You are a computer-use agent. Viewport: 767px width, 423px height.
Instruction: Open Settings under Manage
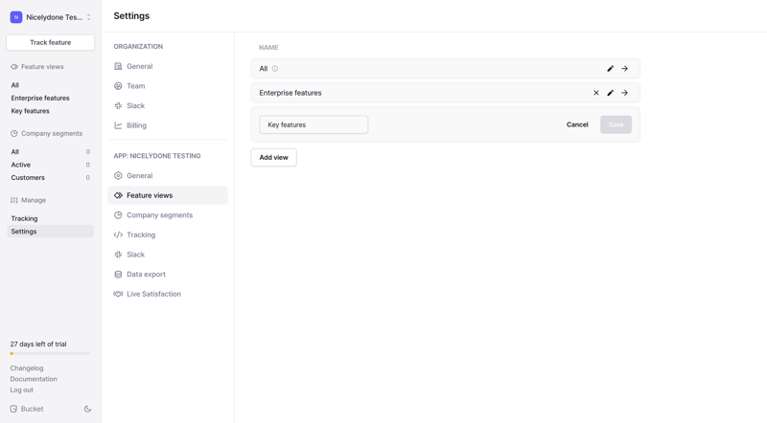click(51, 232)
